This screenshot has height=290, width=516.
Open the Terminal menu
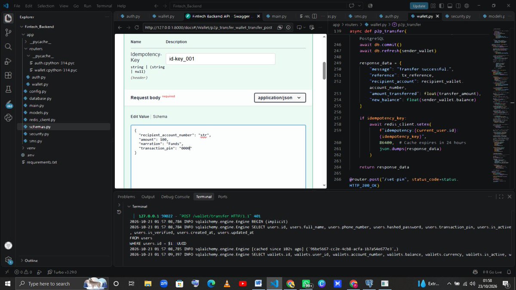(x=104, y=6)
